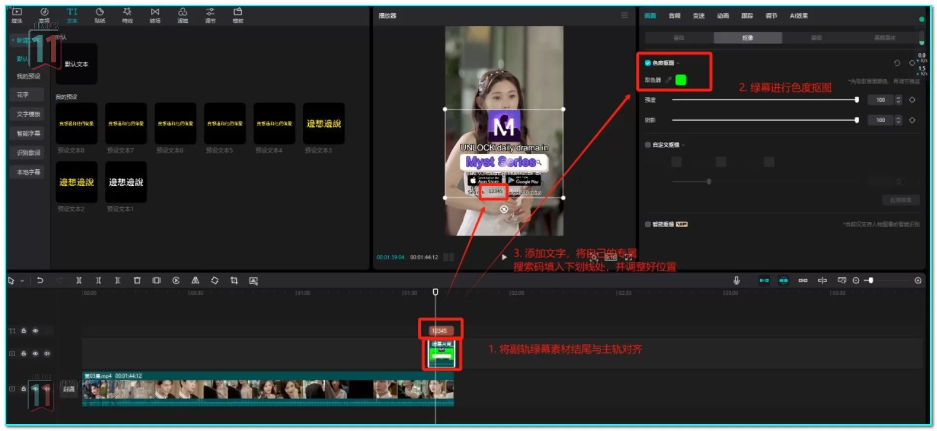The width and height of the screenshot is (937, 431).
Task: Open the 滤镜 filters tab
Action: [182, 15]
